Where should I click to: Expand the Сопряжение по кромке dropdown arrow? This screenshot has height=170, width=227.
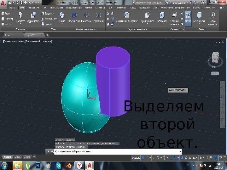tap(127, 24)
